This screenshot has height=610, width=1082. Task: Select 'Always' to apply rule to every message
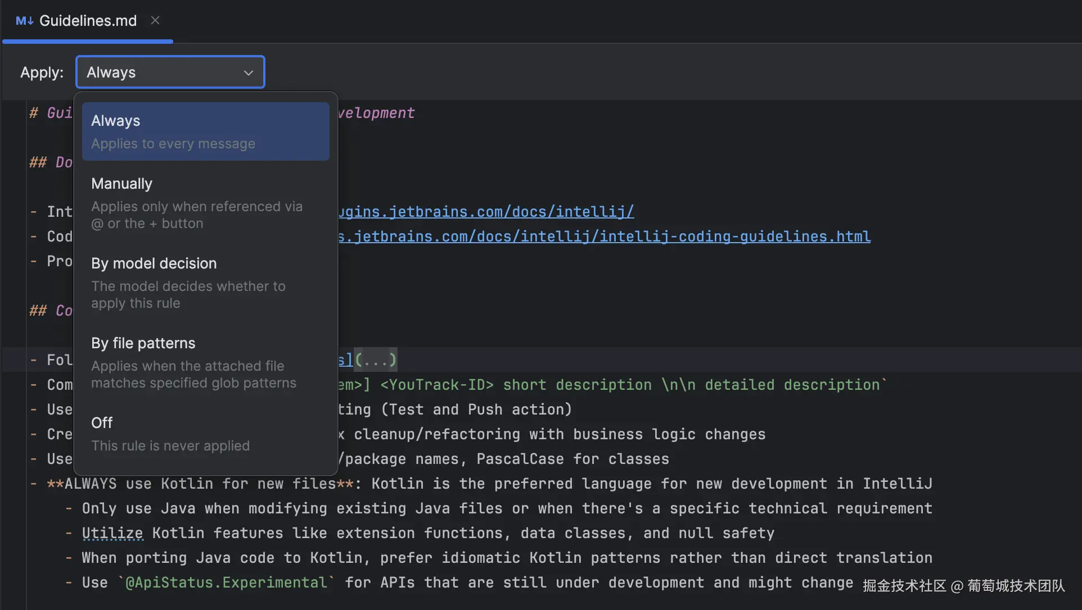pos(205,130)
